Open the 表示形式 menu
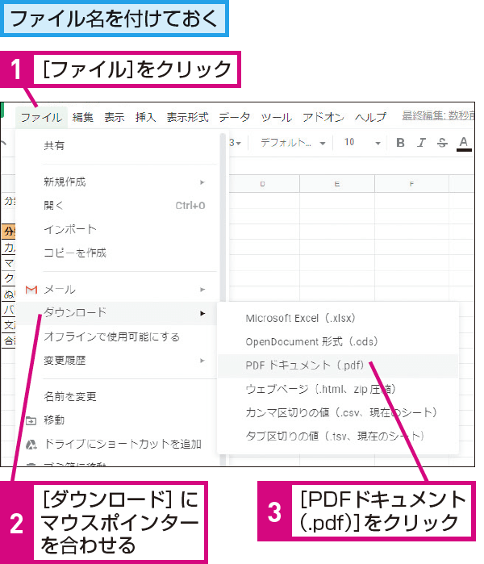The width and height of the screenshot is (484, 564). pyautogui.click(x=187, y=117)
